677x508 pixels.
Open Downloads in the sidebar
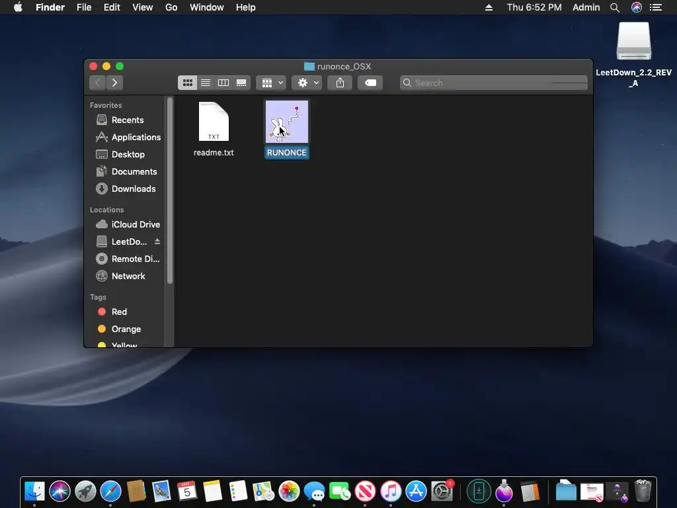point(126,189)
